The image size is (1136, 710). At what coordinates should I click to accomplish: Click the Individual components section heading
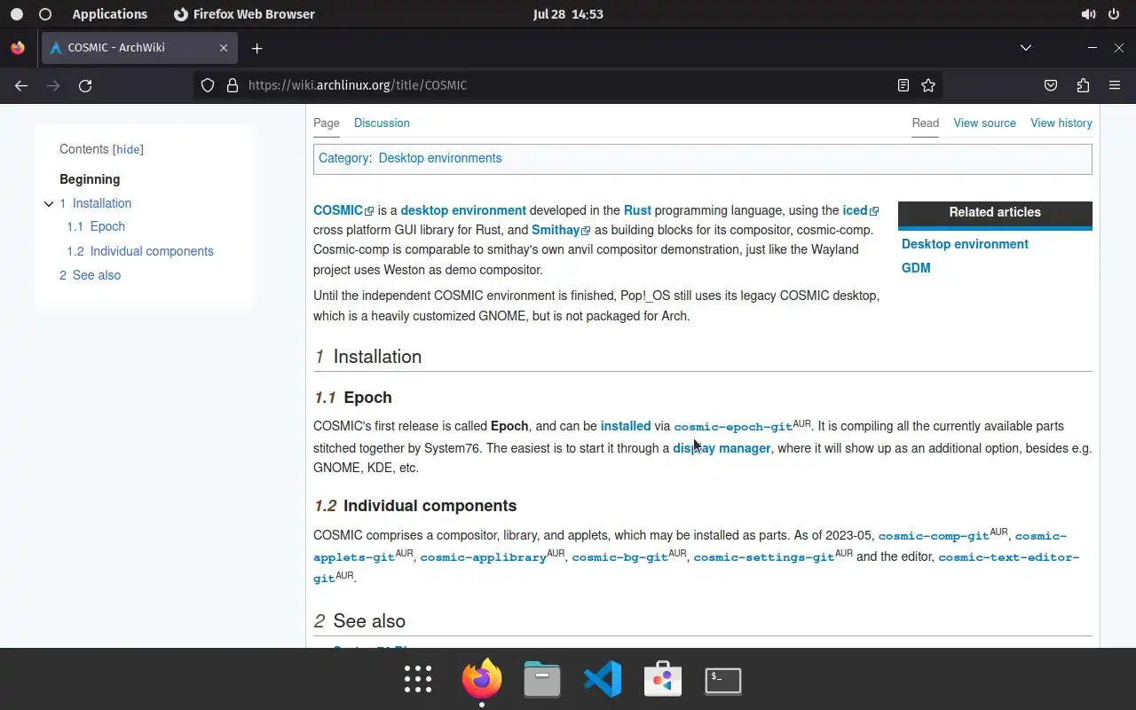click(x=430, y=506)
